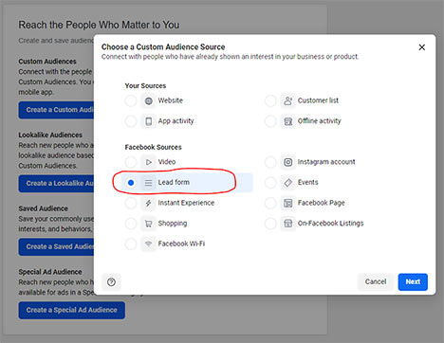
Task: Click the Video play icon
Action: point(148,162)
